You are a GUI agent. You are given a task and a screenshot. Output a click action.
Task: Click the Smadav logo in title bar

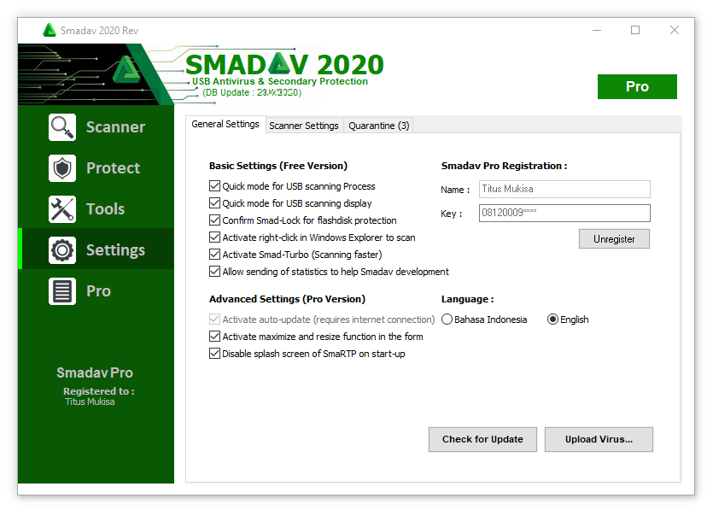(50, 31)
